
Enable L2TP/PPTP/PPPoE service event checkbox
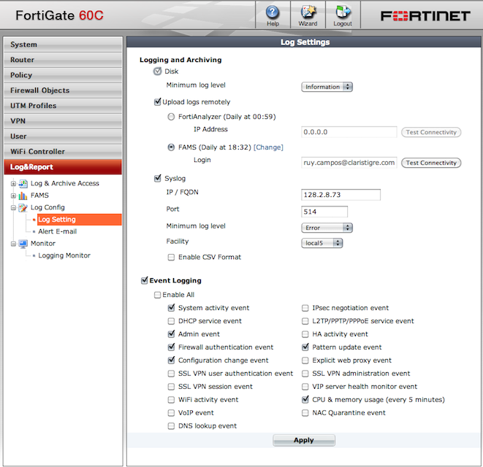point(305,321)
